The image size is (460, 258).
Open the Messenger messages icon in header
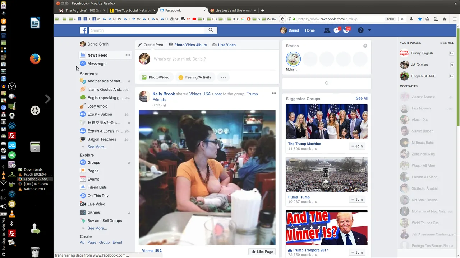[x=337, y=30]
